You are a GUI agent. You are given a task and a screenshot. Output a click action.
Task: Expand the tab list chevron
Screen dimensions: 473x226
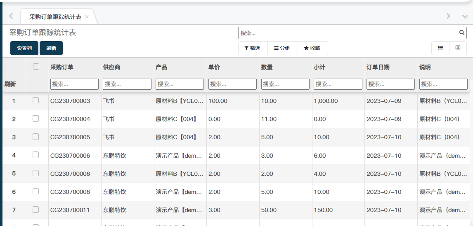[465, 16]
